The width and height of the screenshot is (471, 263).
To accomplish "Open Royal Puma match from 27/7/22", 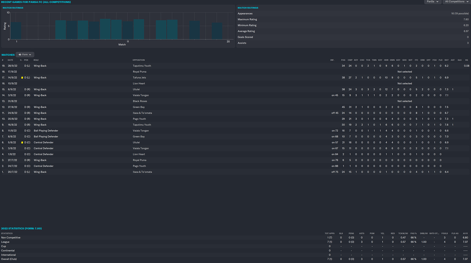I will [140, 160].
